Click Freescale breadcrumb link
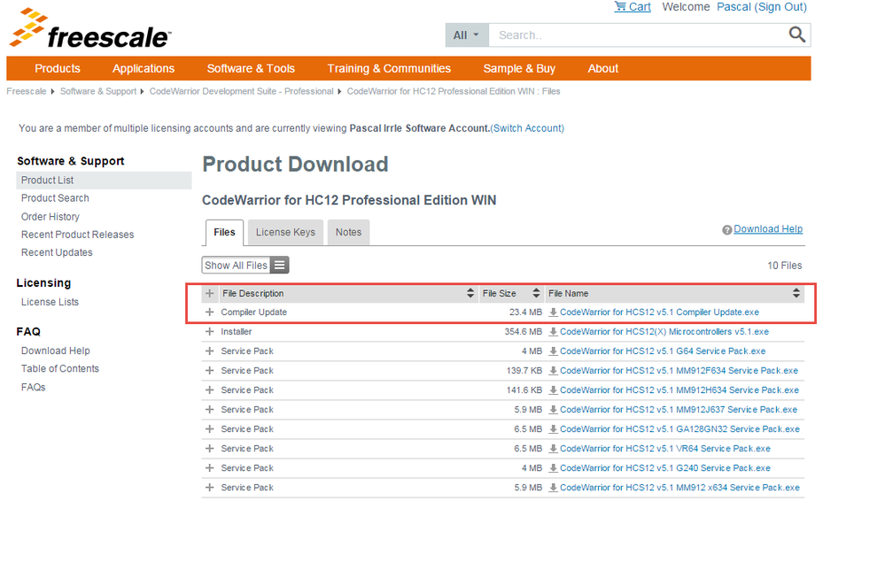 click(x=27, y=91)
